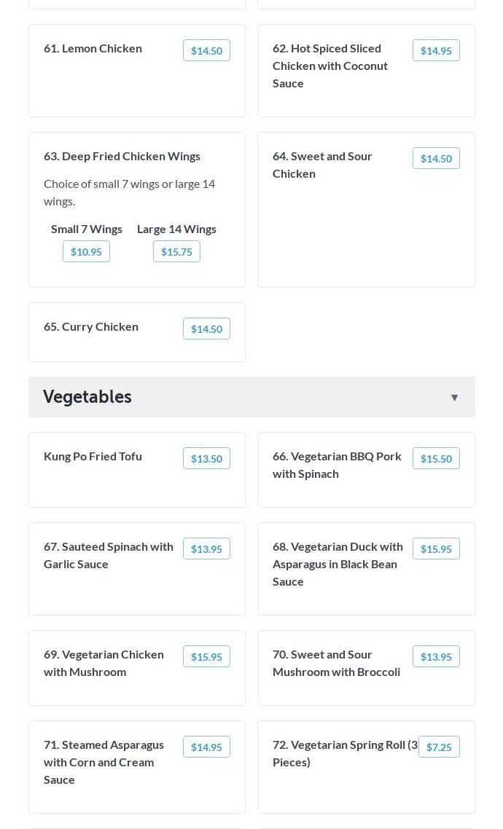
Task: Select Large 14 Wings $15.75 price
Action: 176,251
